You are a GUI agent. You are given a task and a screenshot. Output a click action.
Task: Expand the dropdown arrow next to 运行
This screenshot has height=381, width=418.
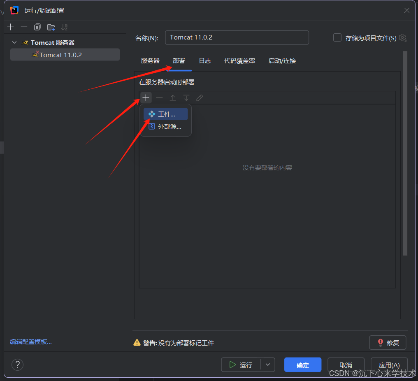point(268,365)
